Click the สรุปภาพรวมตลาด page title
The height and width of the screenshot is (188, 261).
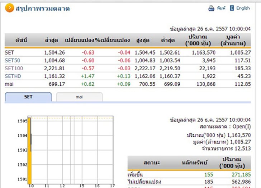point(43,8)
